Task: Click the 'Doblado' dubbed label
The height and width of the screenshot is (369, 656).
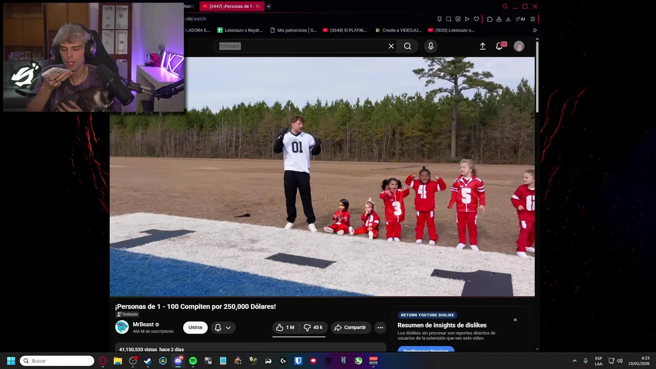Action: pos(128,314)
